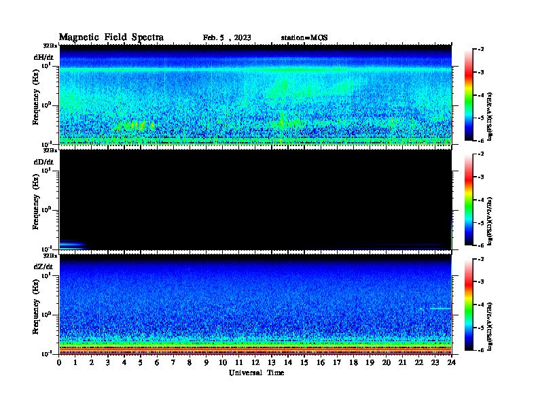Click the black dD/dt spectrogram plot

[x=255, y=199]
